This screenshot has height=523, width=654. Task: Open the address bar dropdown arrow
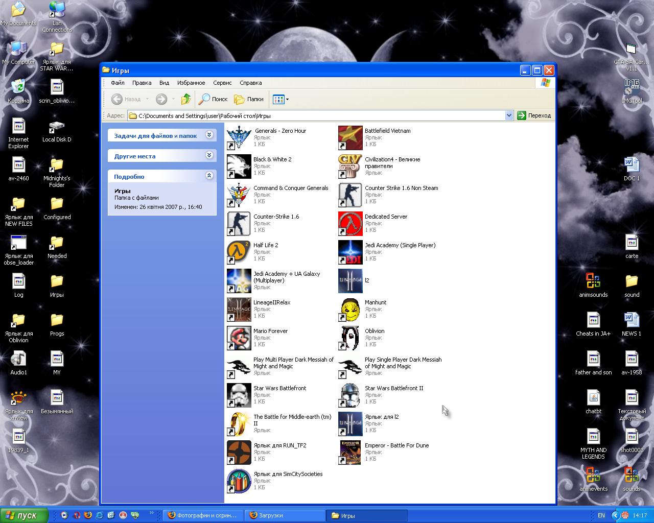pyautogui.click(x=509, y=115)
